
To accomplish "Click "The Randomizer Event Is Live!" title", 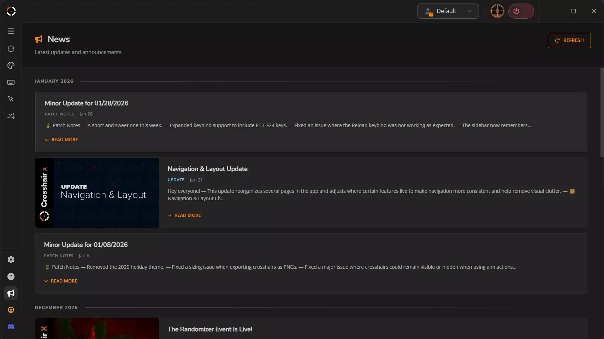I will tap(210, 329).
